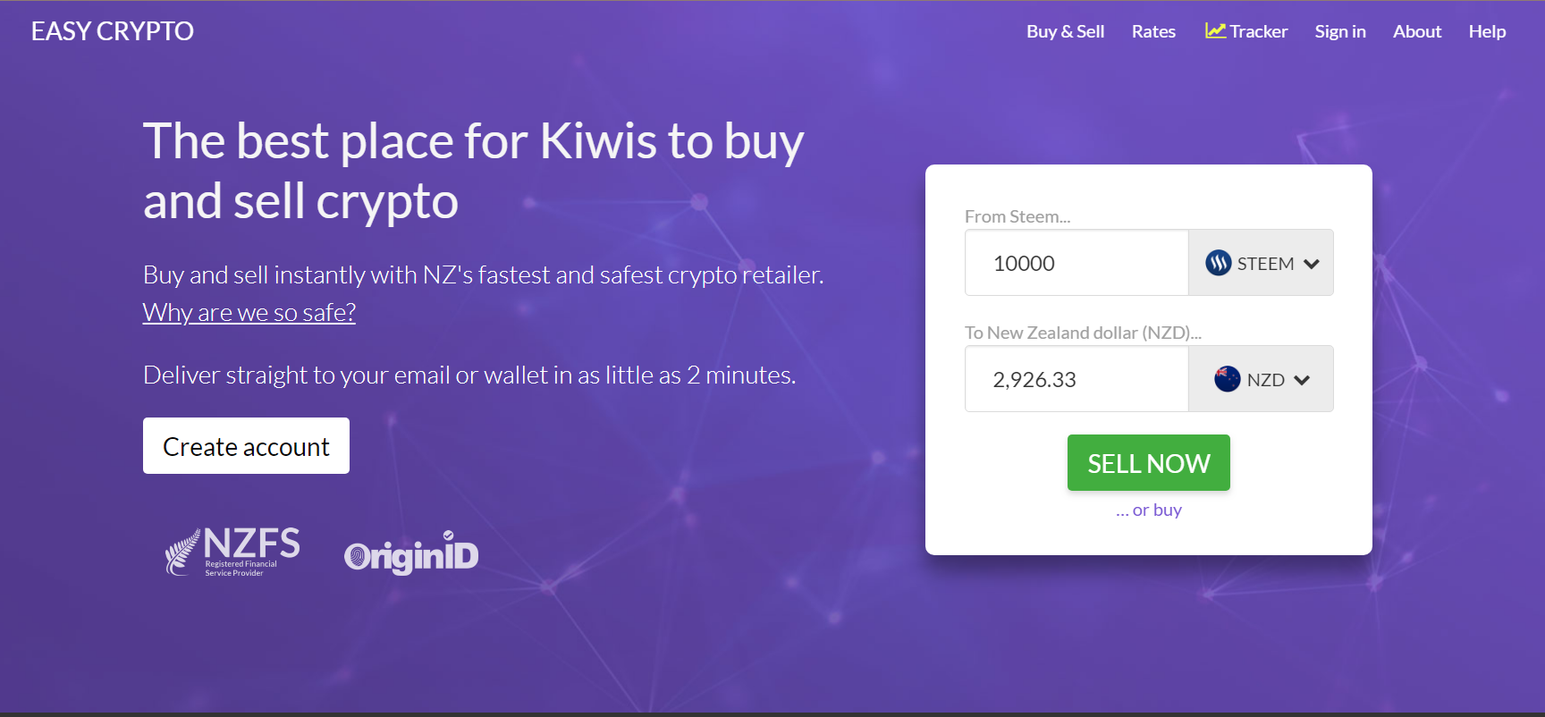
Task: Open the About menu item
Action: pyautogui.click(x=1416, y=31)
